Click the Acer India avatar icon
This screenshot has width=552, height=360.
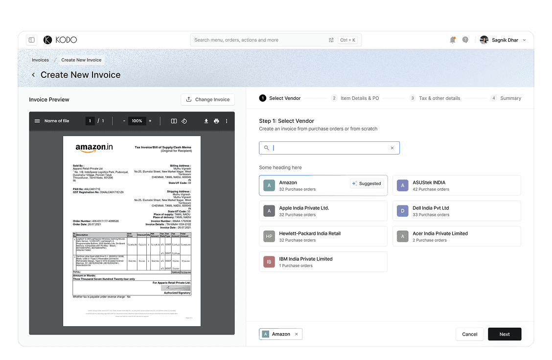pos(403,236)
